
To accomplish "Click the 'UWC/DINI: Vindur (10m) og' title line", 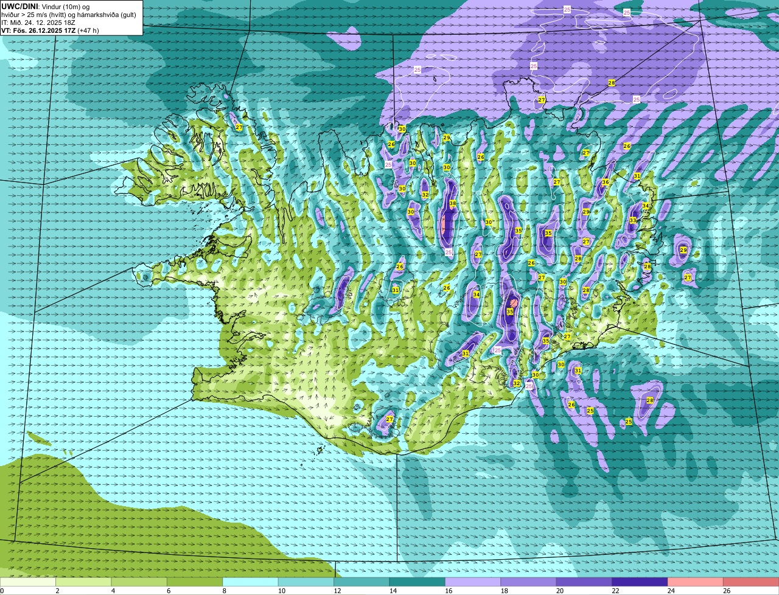I will click(46, 7).
